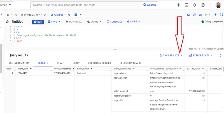Click the Query completed status
224x113 pixels.
coord(213,22)
